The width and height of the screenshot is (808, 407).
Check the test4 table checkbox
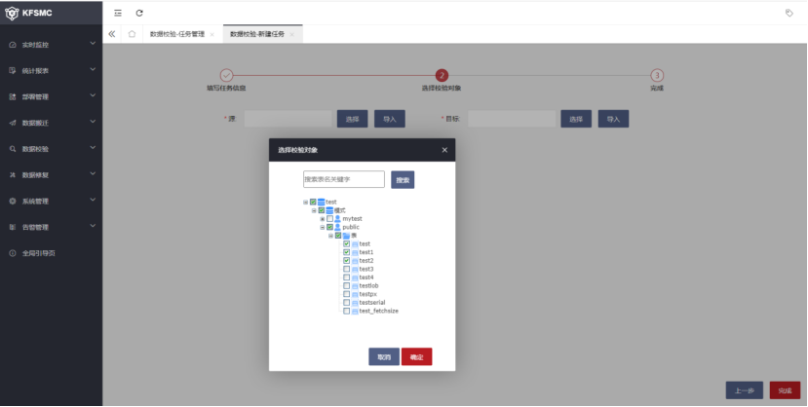tap(346, 277)
